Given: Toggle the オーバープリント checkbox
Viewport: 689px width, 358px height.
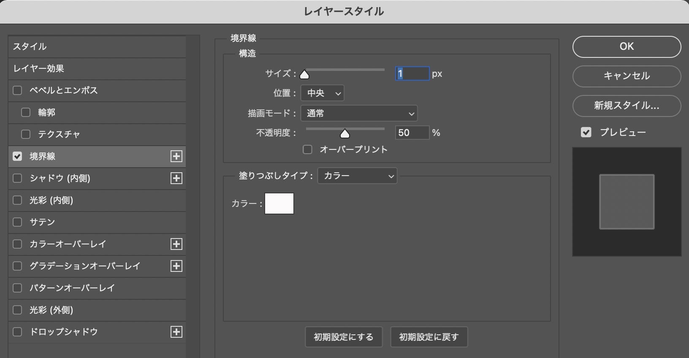Looking at the screenshot, I should (307, 149).
